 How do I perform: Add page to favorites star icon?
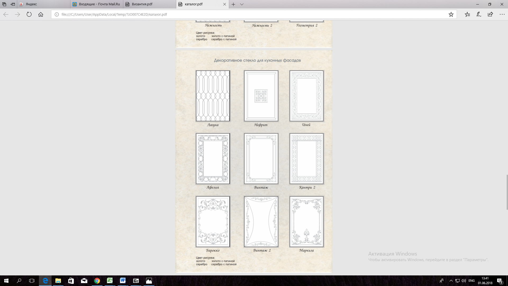click(451, 15)
